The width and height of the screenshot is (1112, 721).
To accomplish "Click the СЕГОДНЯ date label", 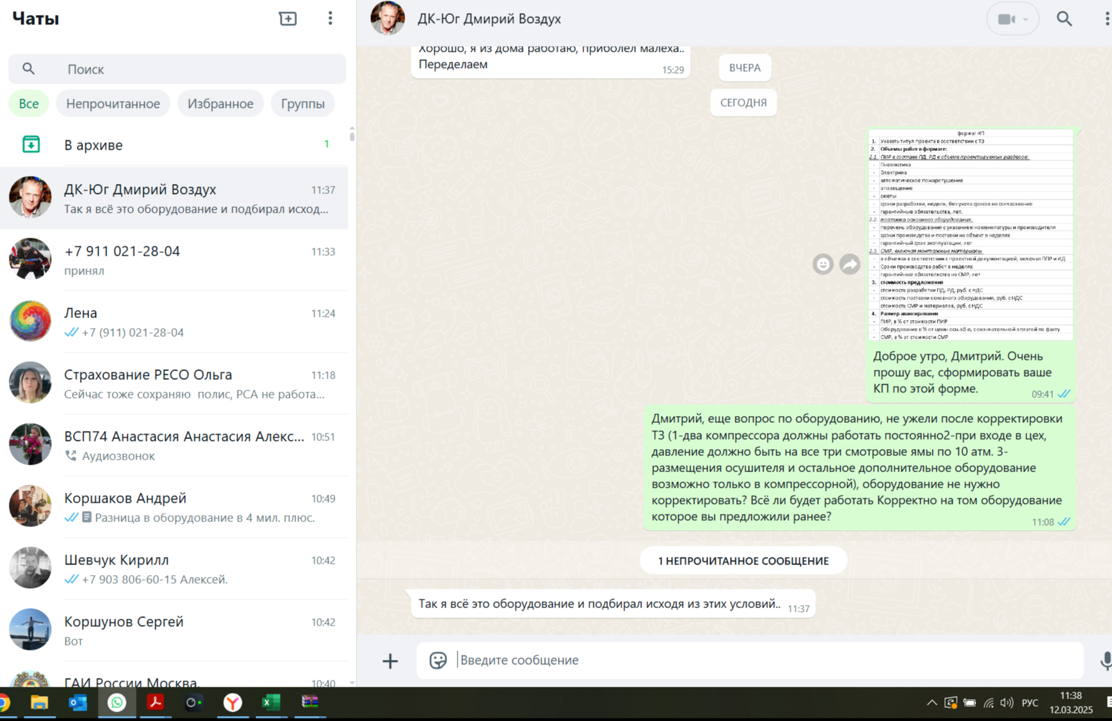I will 744,103.
